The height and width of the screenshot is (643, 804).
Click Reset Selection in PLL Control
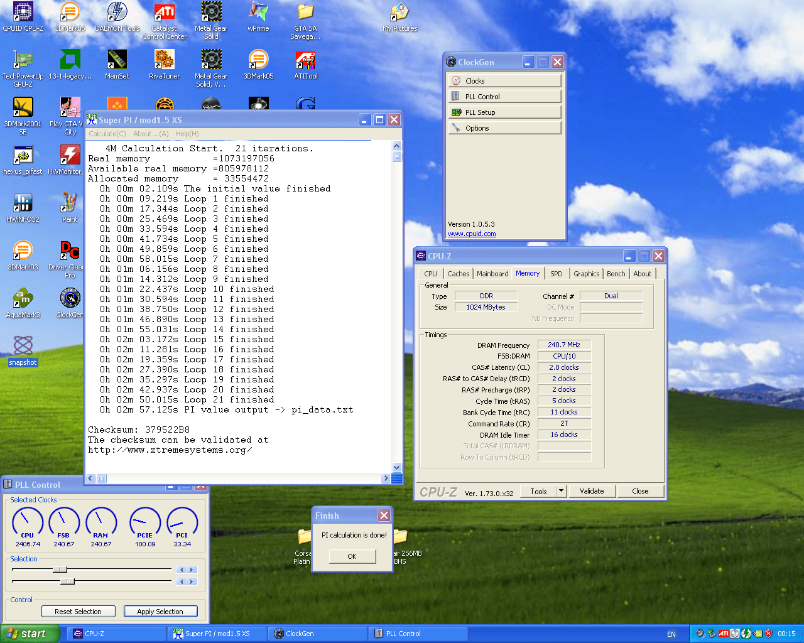[x=78, y=612]
